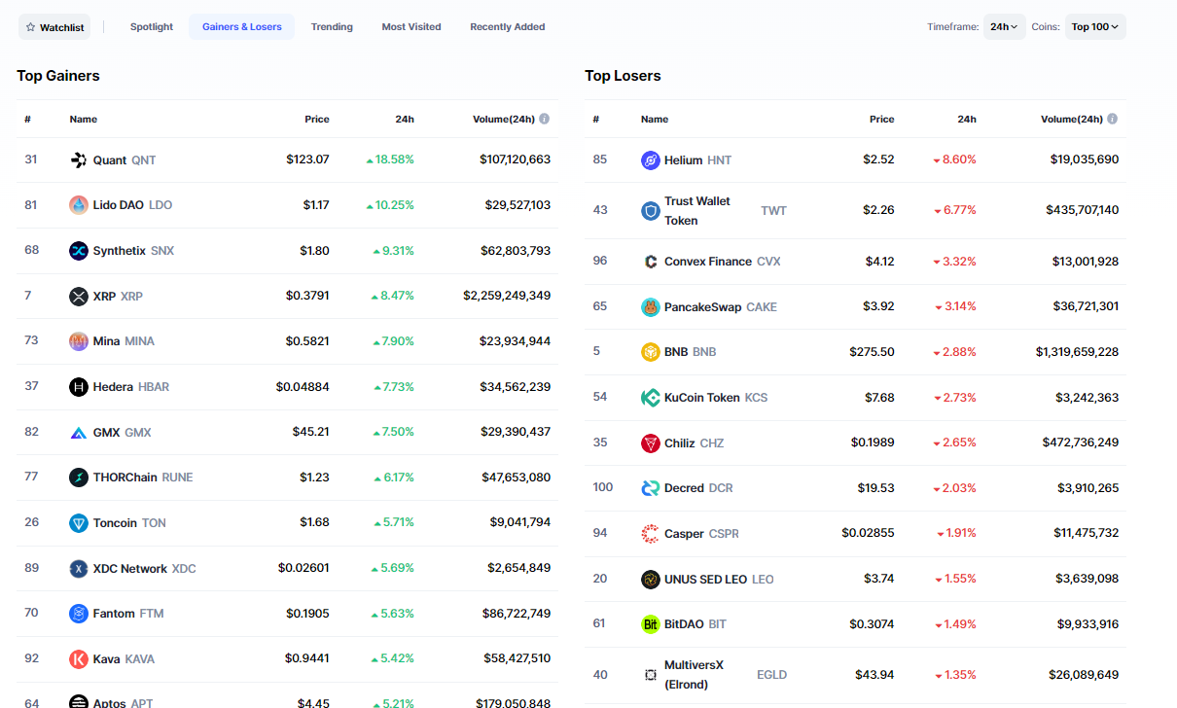Image resolution: width=1177 pixels, height=708 pixels.
Task: Open the Most Visited tab
Action: pyautogui.click(x=410, y=27)
